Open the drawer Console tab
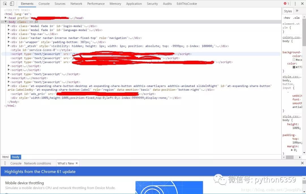306x194 pixels. pos(16,163)
